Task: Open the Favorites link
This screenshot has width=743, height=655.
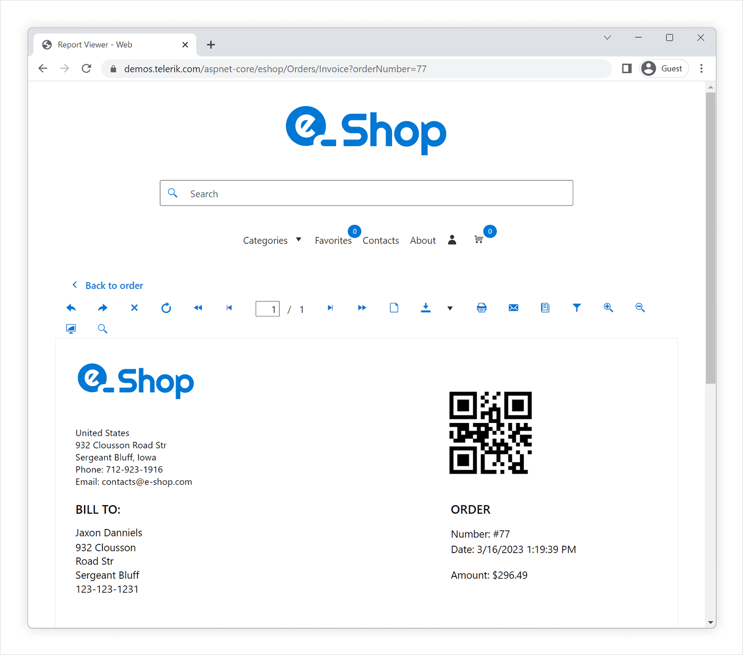Action: click(x=333, y=240)
